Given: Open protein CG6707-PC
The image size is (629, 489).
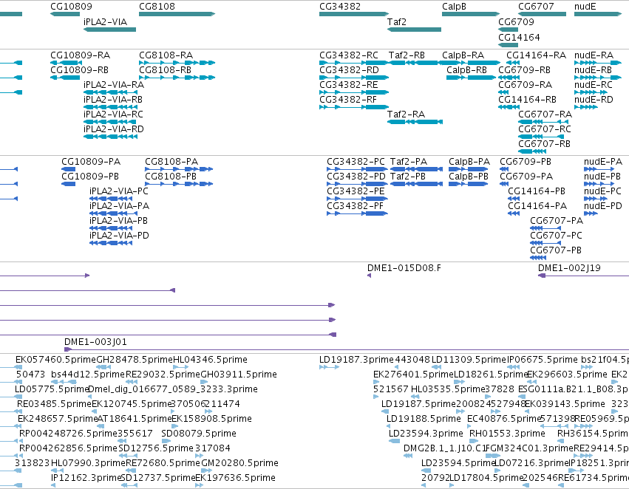Looking at the screenshot, I should (545, 243).
